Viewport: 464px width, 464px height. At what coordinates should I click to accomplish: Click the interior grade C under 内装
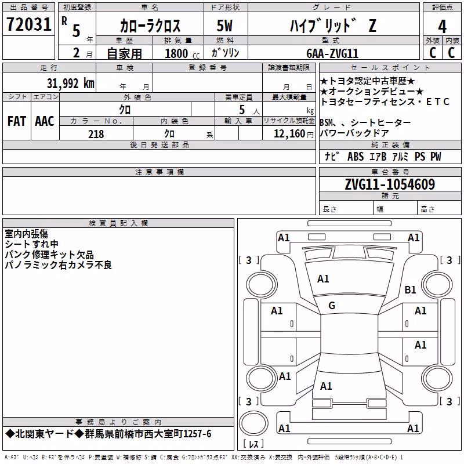click(451, 53)
